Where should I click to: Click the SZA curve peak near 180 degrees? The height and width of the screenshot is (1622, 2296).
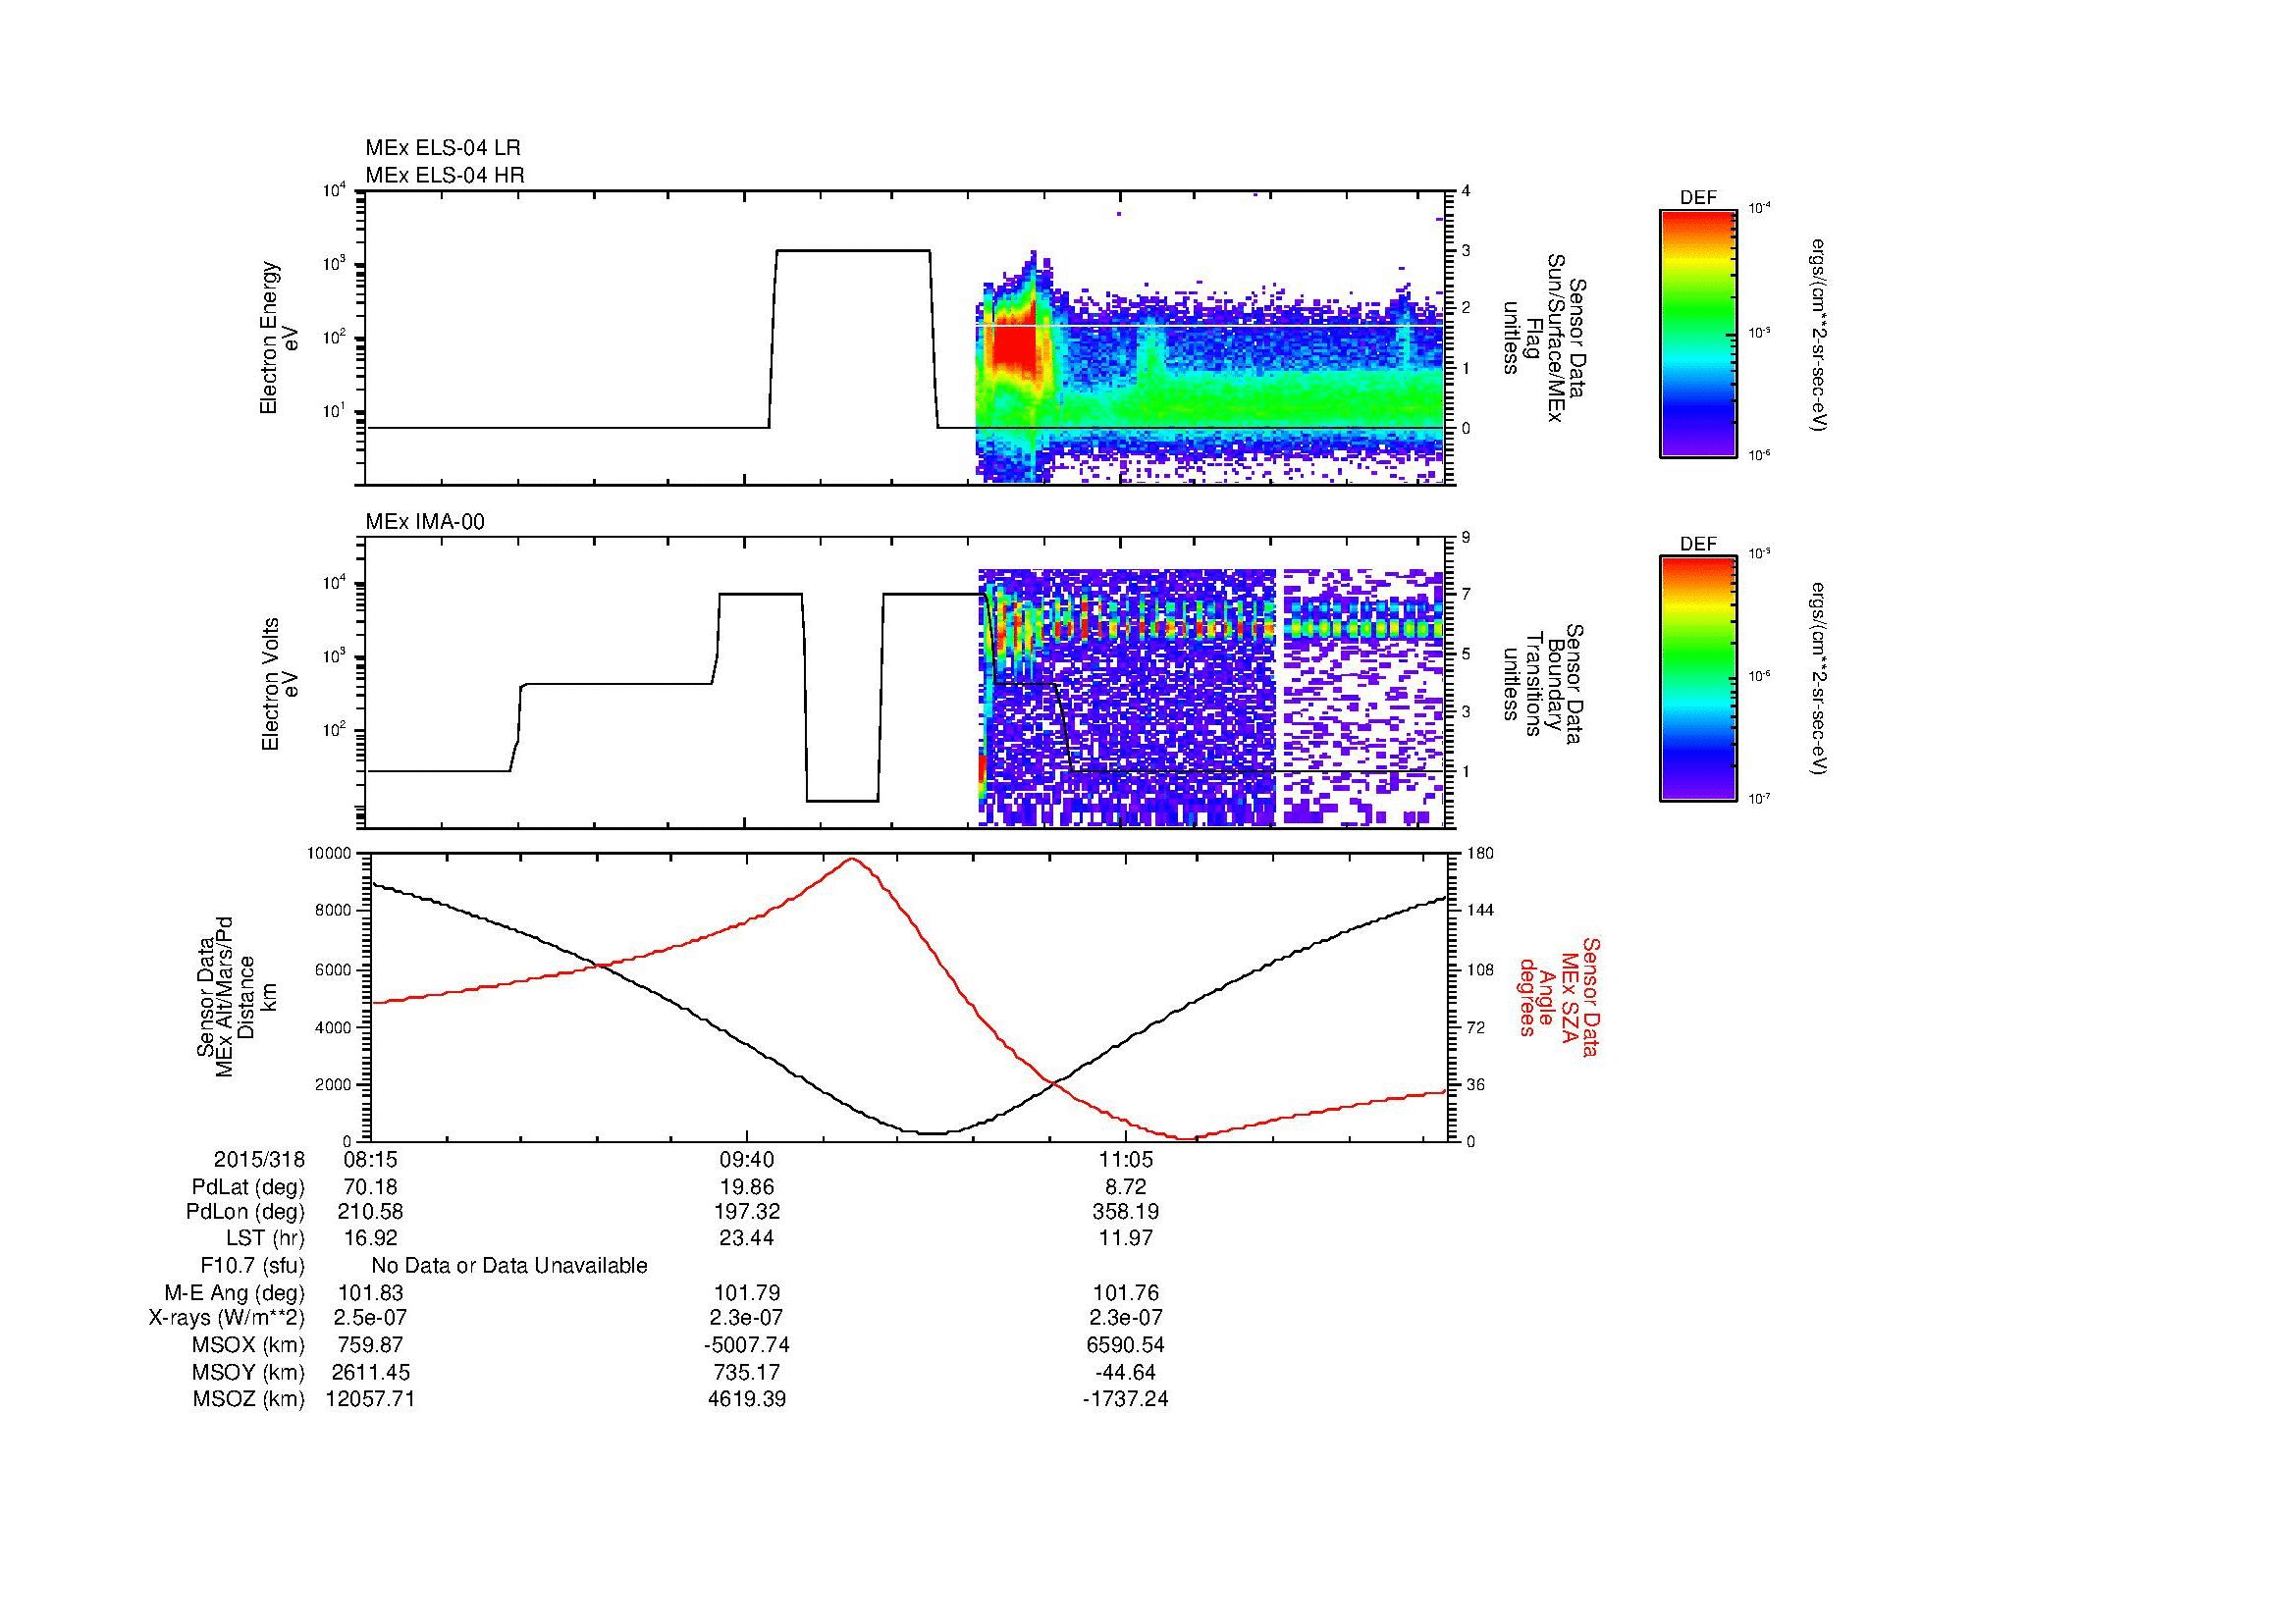(852, 860)
